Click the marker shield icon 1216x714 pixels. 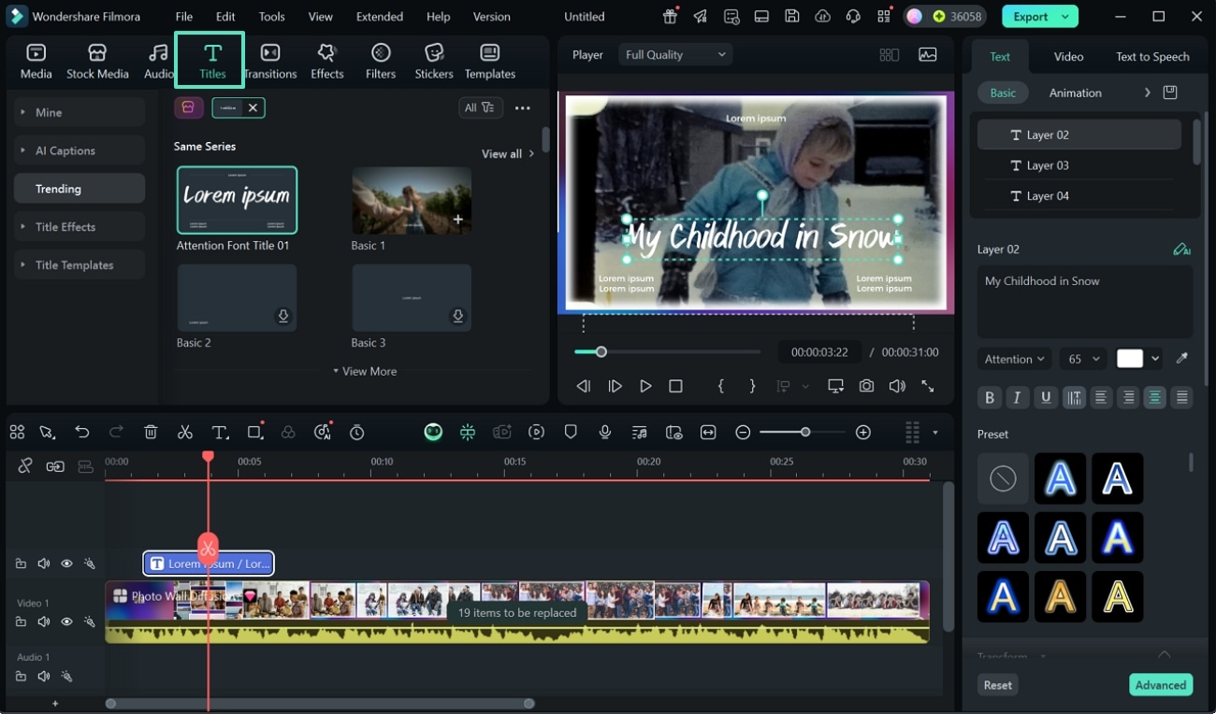(x=571, y=432)
